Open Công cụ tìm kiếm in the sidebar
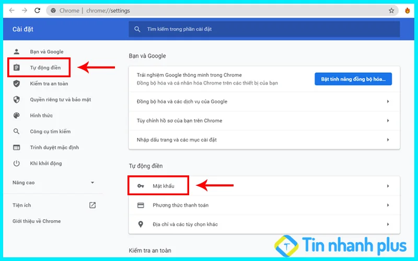418x261 pixels. 50,132
